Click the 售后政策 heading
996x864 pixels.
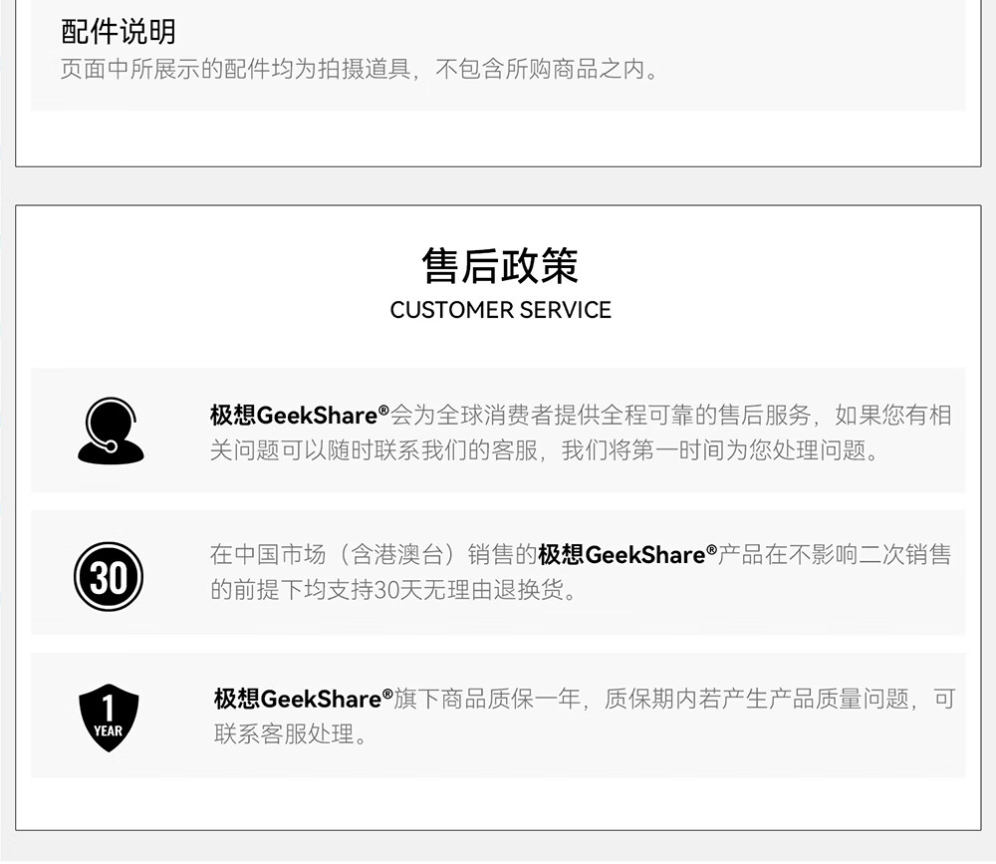501,266
